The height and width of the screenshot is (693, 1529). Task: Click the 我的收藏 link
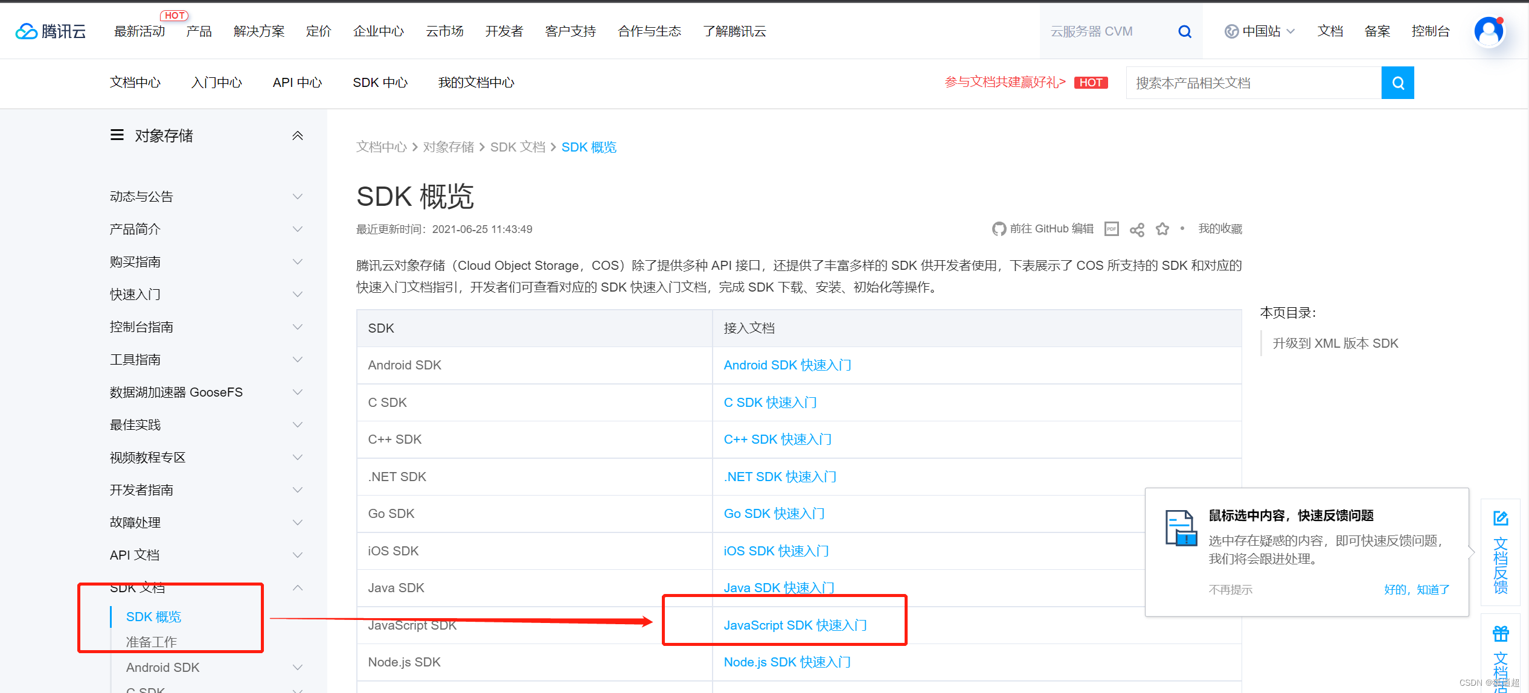pyautogui.click(x=1220, y=229)
